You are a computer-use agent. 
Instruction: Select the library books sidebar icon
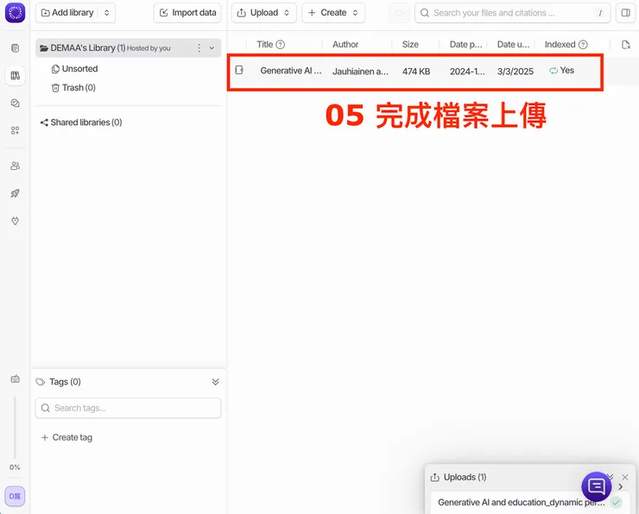click(15, 76)
